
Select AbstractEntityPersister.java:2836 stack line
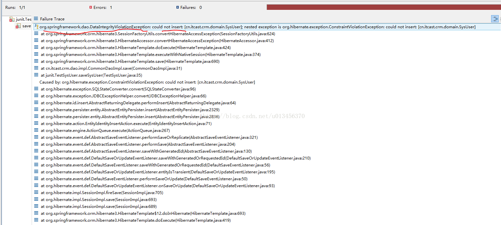[130, 117]
